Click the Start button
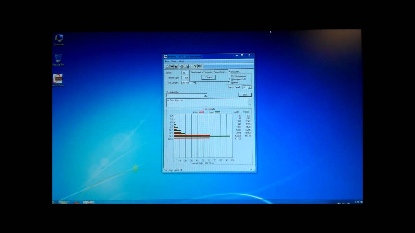Screen dimensions: 415x233 coord(245,95)
